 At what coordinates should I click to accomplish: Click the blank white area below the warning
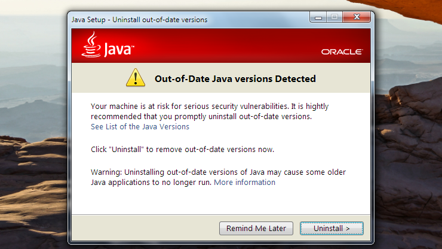pyautogui.click(x=221, y=201)
